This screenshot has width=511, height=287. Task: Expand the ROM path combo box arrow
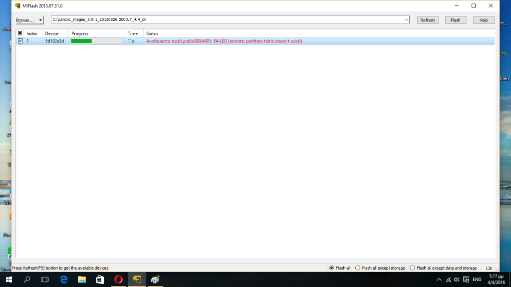click(x=406, y=19)
